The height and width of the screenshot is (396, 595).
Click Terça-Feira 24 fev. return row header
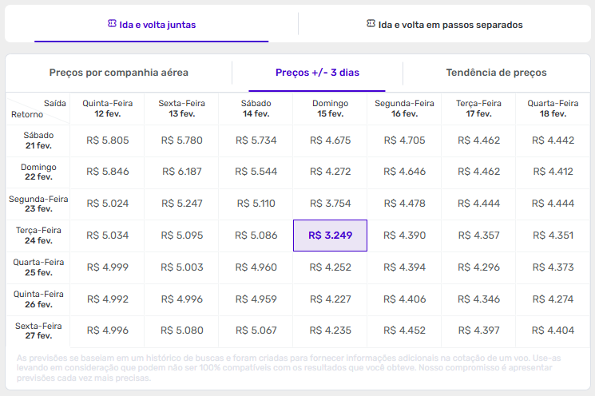click(38, 236)
